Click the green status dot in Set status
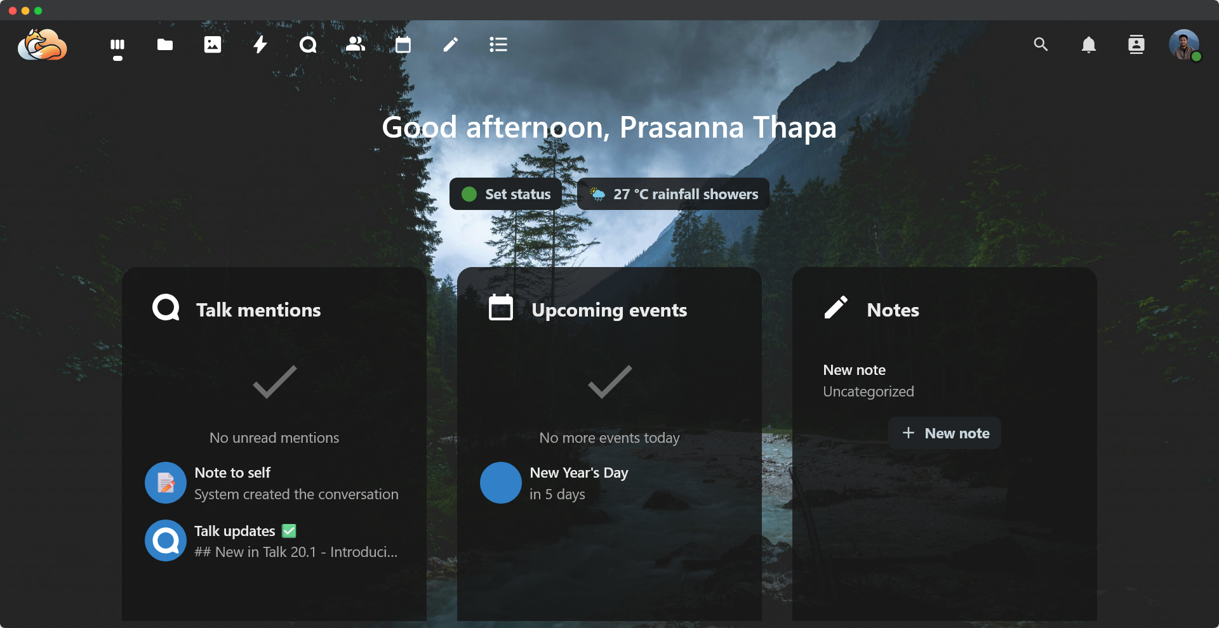The height and width of the screenshot is (628, 1219). [469, 194]
